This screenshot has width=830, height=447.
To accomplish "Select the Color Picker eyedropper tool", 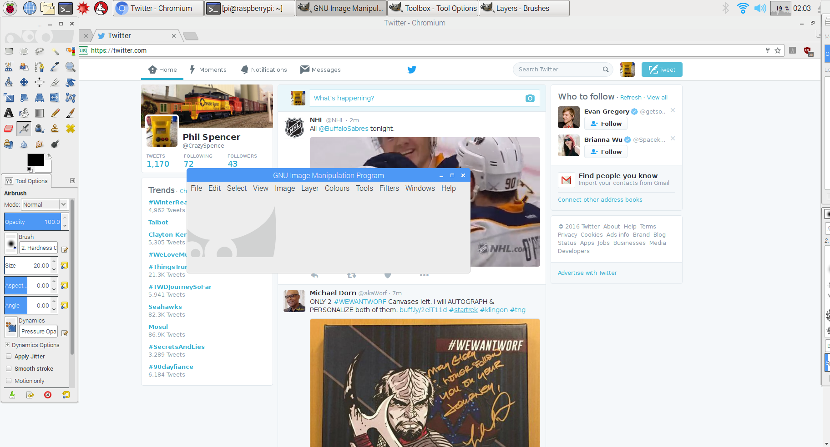I will [55, 67].
